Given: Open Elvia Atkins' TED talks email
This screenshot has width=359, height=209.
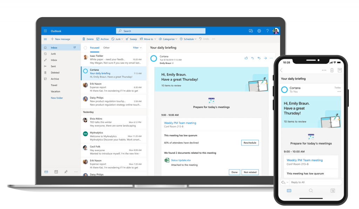Looking at the screenshot, I should click(114, 122).
